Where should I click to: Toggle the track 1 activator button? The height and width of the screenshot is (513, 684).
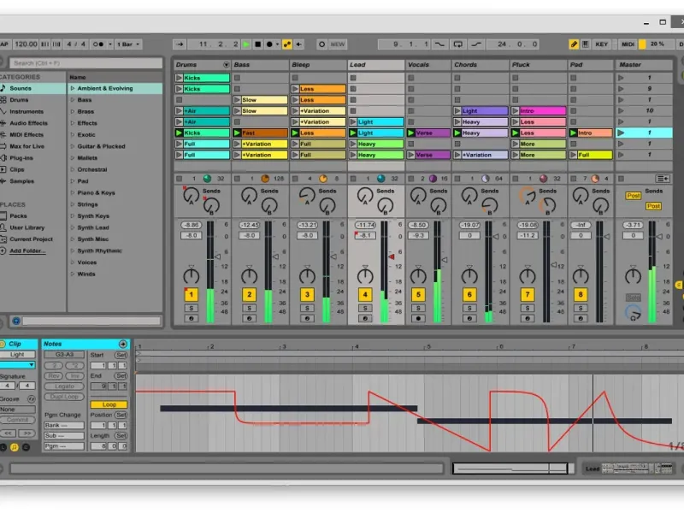pyautogui.click(x=191, y=295)
